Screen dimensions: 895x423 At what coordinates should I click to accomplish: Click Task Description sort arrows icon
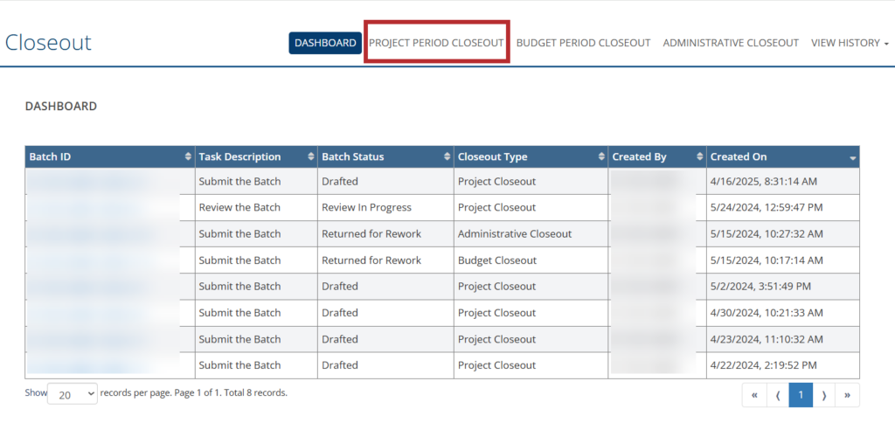pos(310,157)
